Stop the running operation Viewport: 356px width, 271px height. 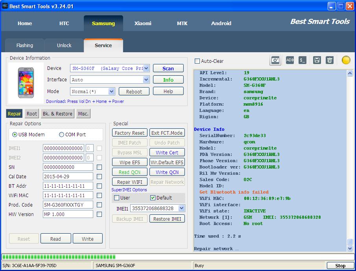(x=340, y=266)
